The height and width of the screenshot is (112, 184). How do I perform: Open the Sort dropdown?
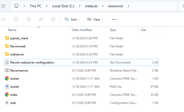(72, 20)
